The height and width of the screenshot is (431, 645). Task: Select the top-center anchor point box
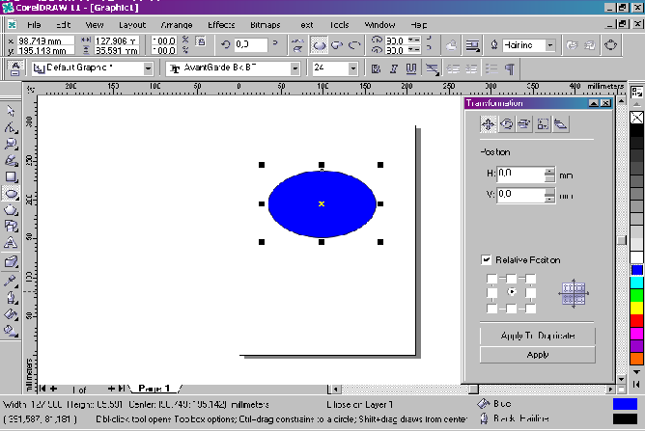pos(512,279)
